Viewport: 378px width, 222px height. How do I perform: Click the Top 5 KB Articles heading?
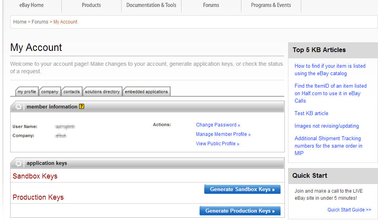pyautogui.click(x=319, y=50)
